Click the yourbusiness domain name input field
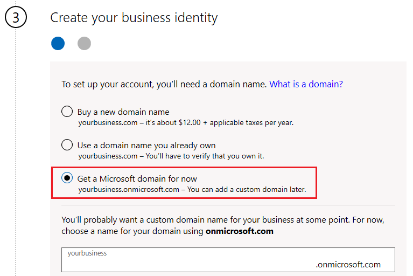The image size is (413, 276). (x=228, y=259)
